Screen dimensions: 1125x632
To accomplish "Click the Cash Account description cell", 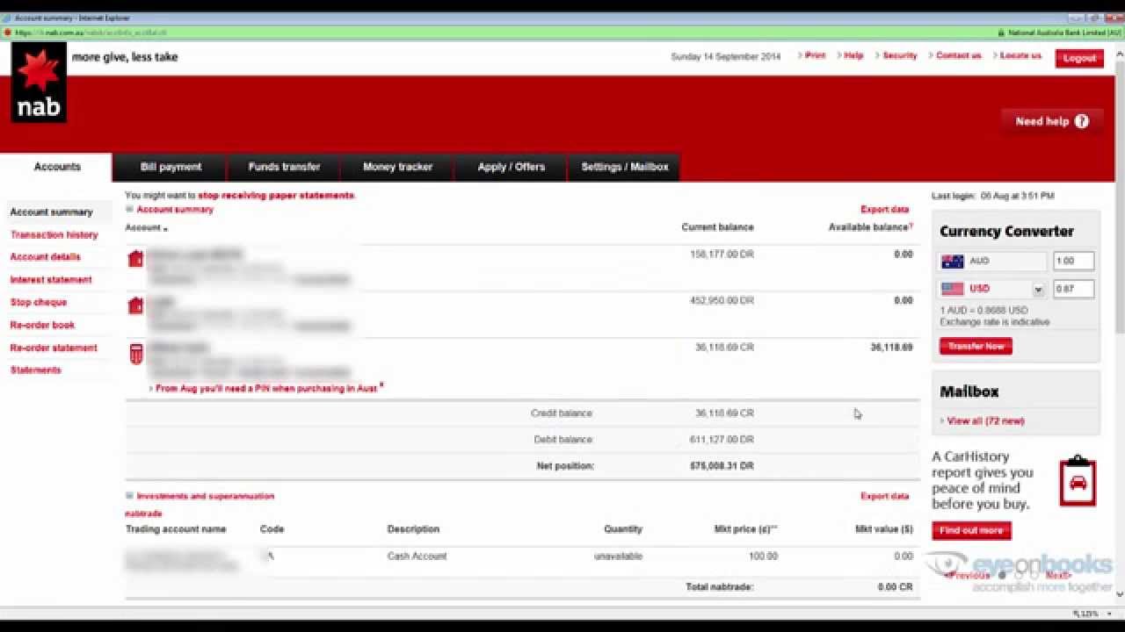I will 417,557.
